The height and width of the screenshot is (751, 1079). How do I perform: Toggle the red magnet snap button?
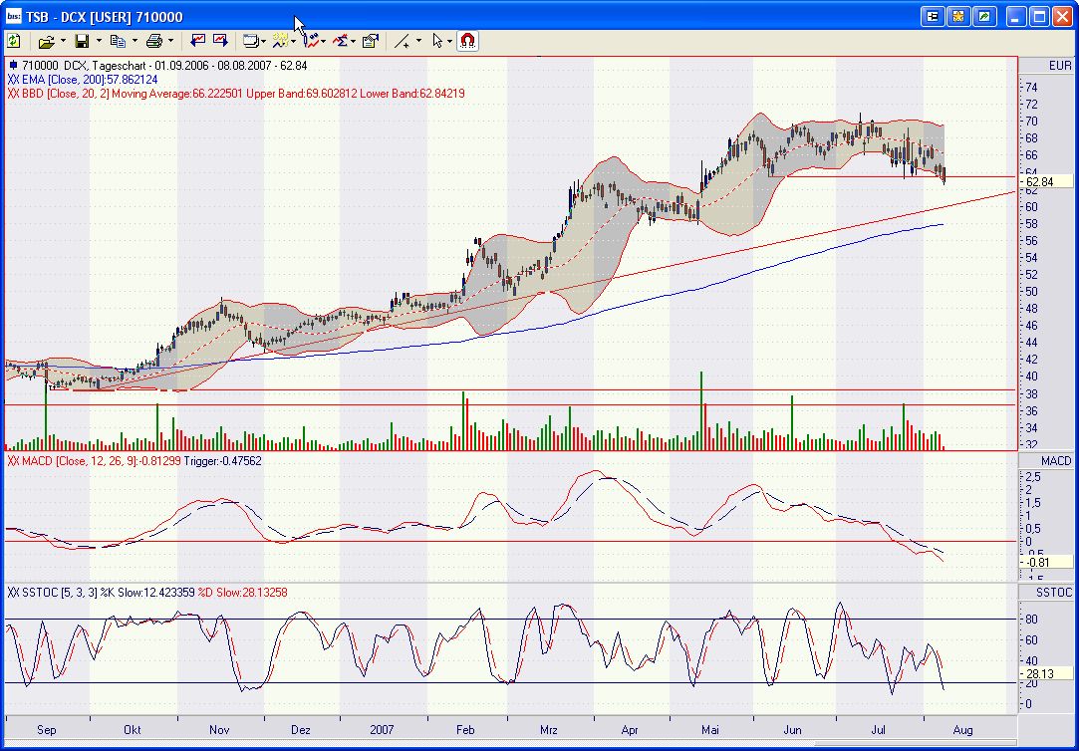pyautogui.click(x=467, y=41)
